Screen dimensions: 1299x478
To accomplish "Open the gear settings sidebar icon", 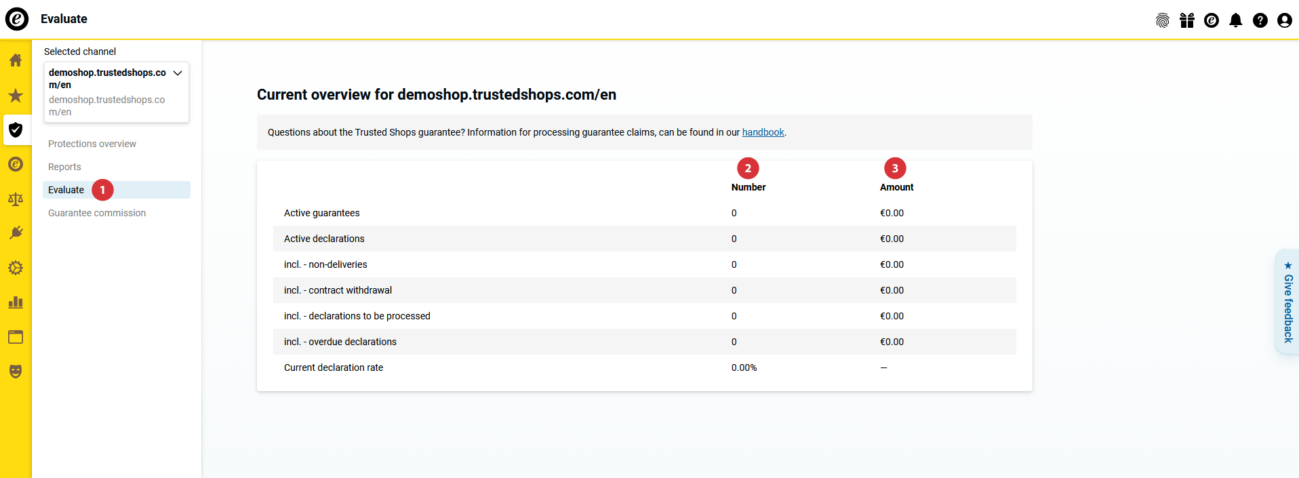I will point(16,268).
